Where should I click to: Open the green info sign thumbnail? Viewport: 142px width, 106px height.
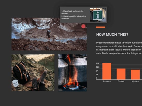point(98,15)
